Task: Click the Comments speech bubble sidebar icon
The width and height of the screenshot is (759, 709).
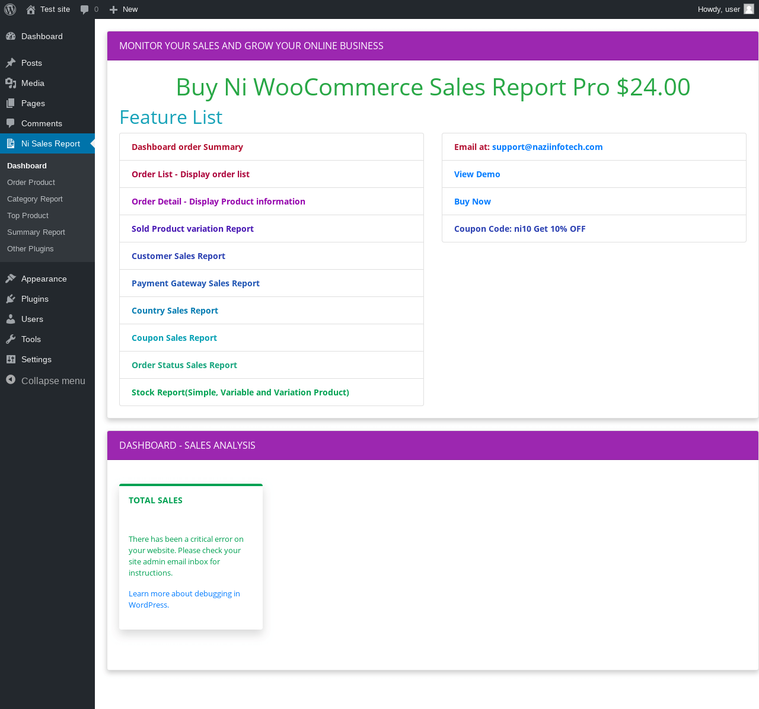Action: 11,123
